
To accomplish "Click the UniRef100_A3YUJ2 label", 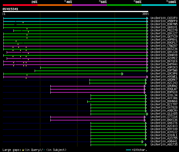I will pyautogui.click(x=164, y=132).
